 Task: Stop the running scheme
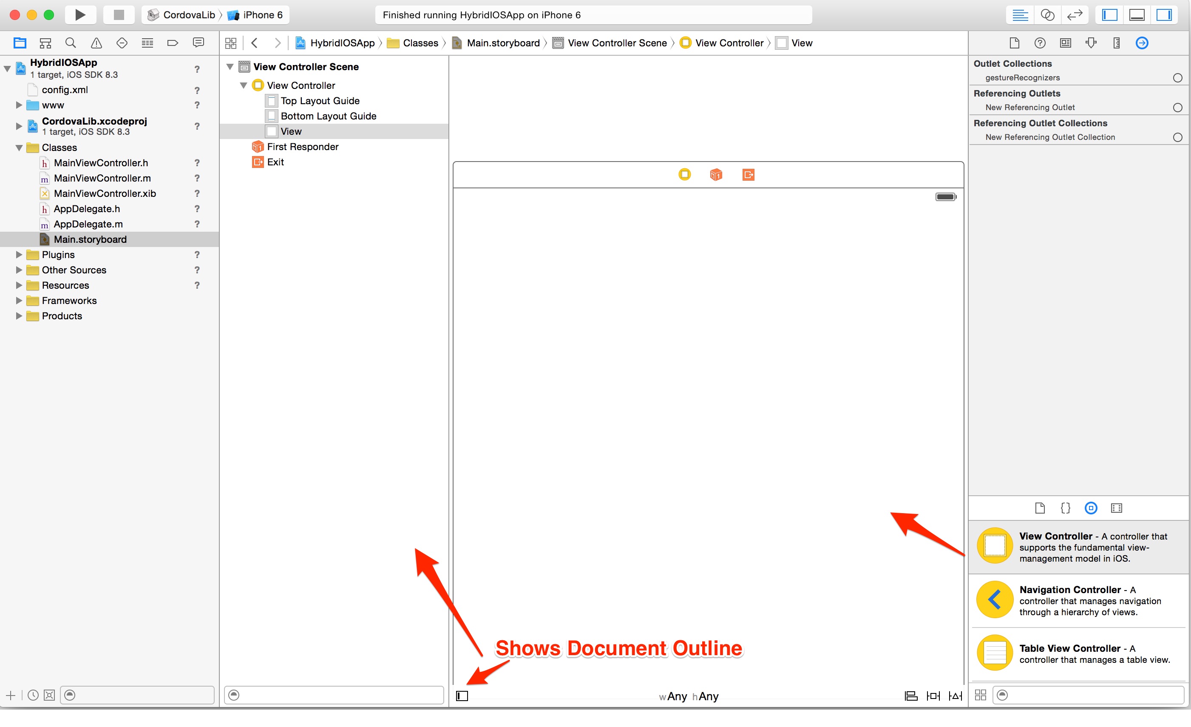coord(119,14)
